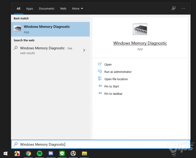Open the red and green app on taskbar
196x158 pixels.
point(17,153)
